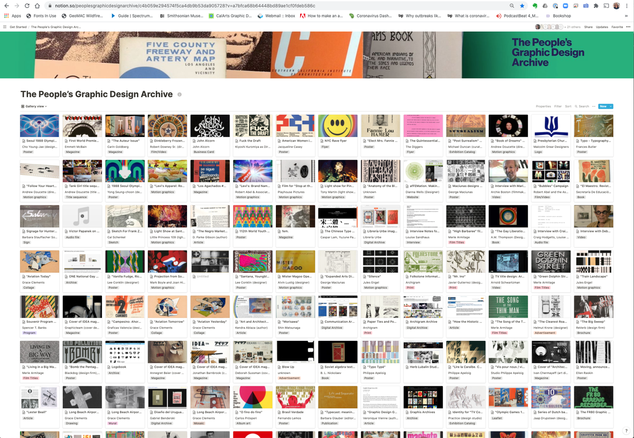This screenshot has width=634, height=438.
Task: Search page with address bar magnifier icon
Action: 512,5
